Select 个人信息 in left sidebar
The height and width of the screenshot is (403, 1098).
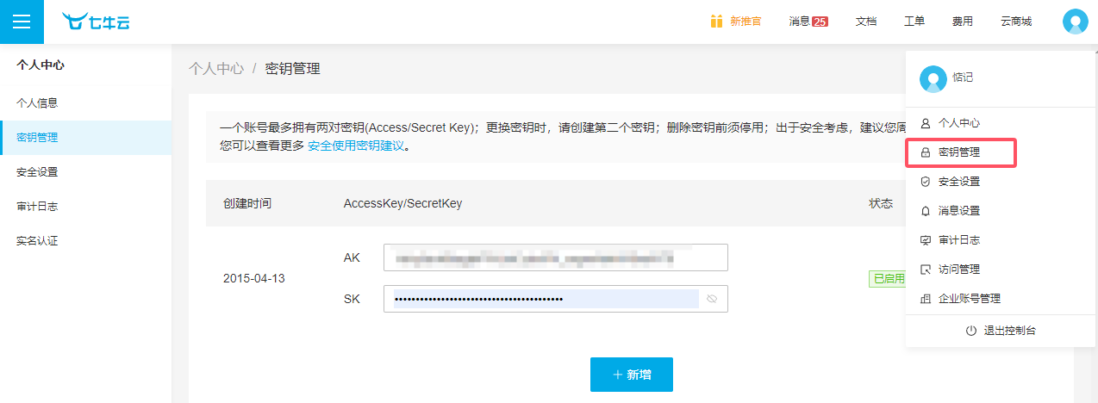tap(37, 103)
